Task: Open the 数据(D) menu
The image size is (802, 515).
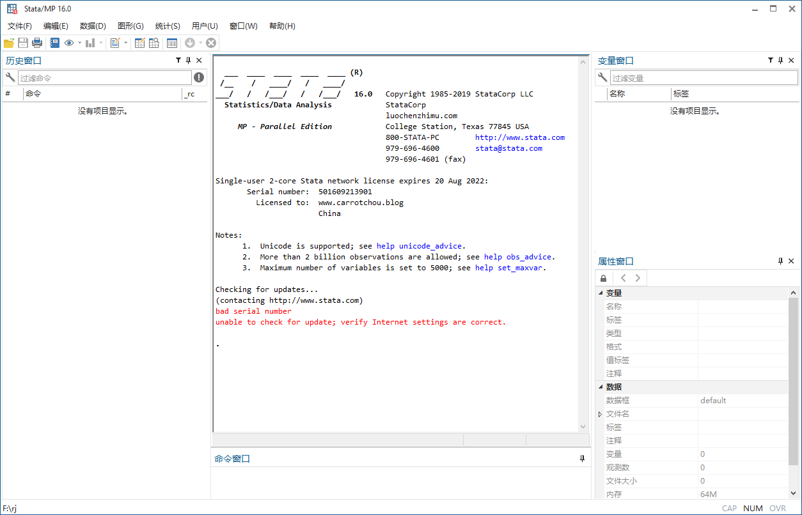Action: [93, 26]
